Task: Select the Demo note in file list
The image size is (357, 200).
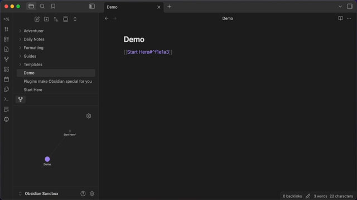Action: click(x=56, y=73)
